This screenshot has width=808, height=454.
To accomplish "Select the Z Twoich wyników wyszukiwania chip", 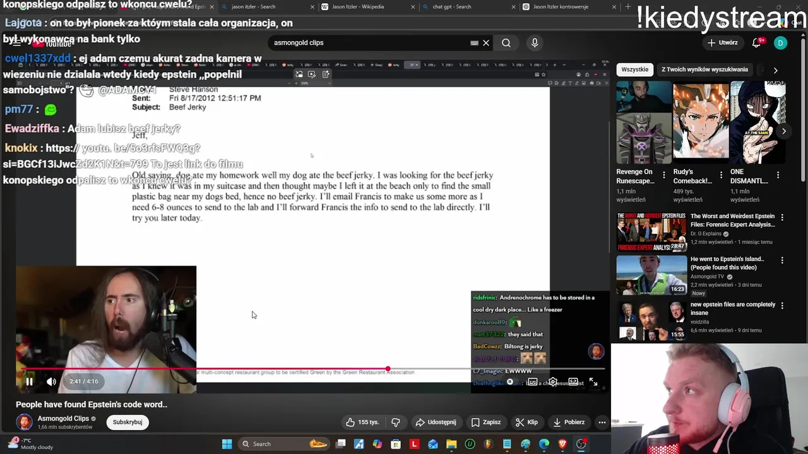I will point(704,69).
